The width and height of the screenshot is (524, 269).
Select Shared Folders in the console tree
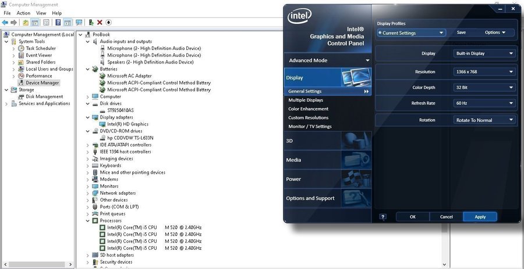40,62
